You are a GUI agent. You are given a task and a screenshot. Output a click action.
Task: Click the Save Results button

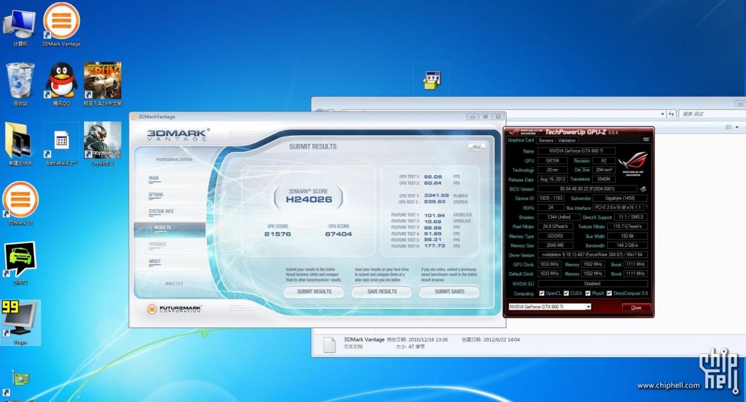click(382, 291)
